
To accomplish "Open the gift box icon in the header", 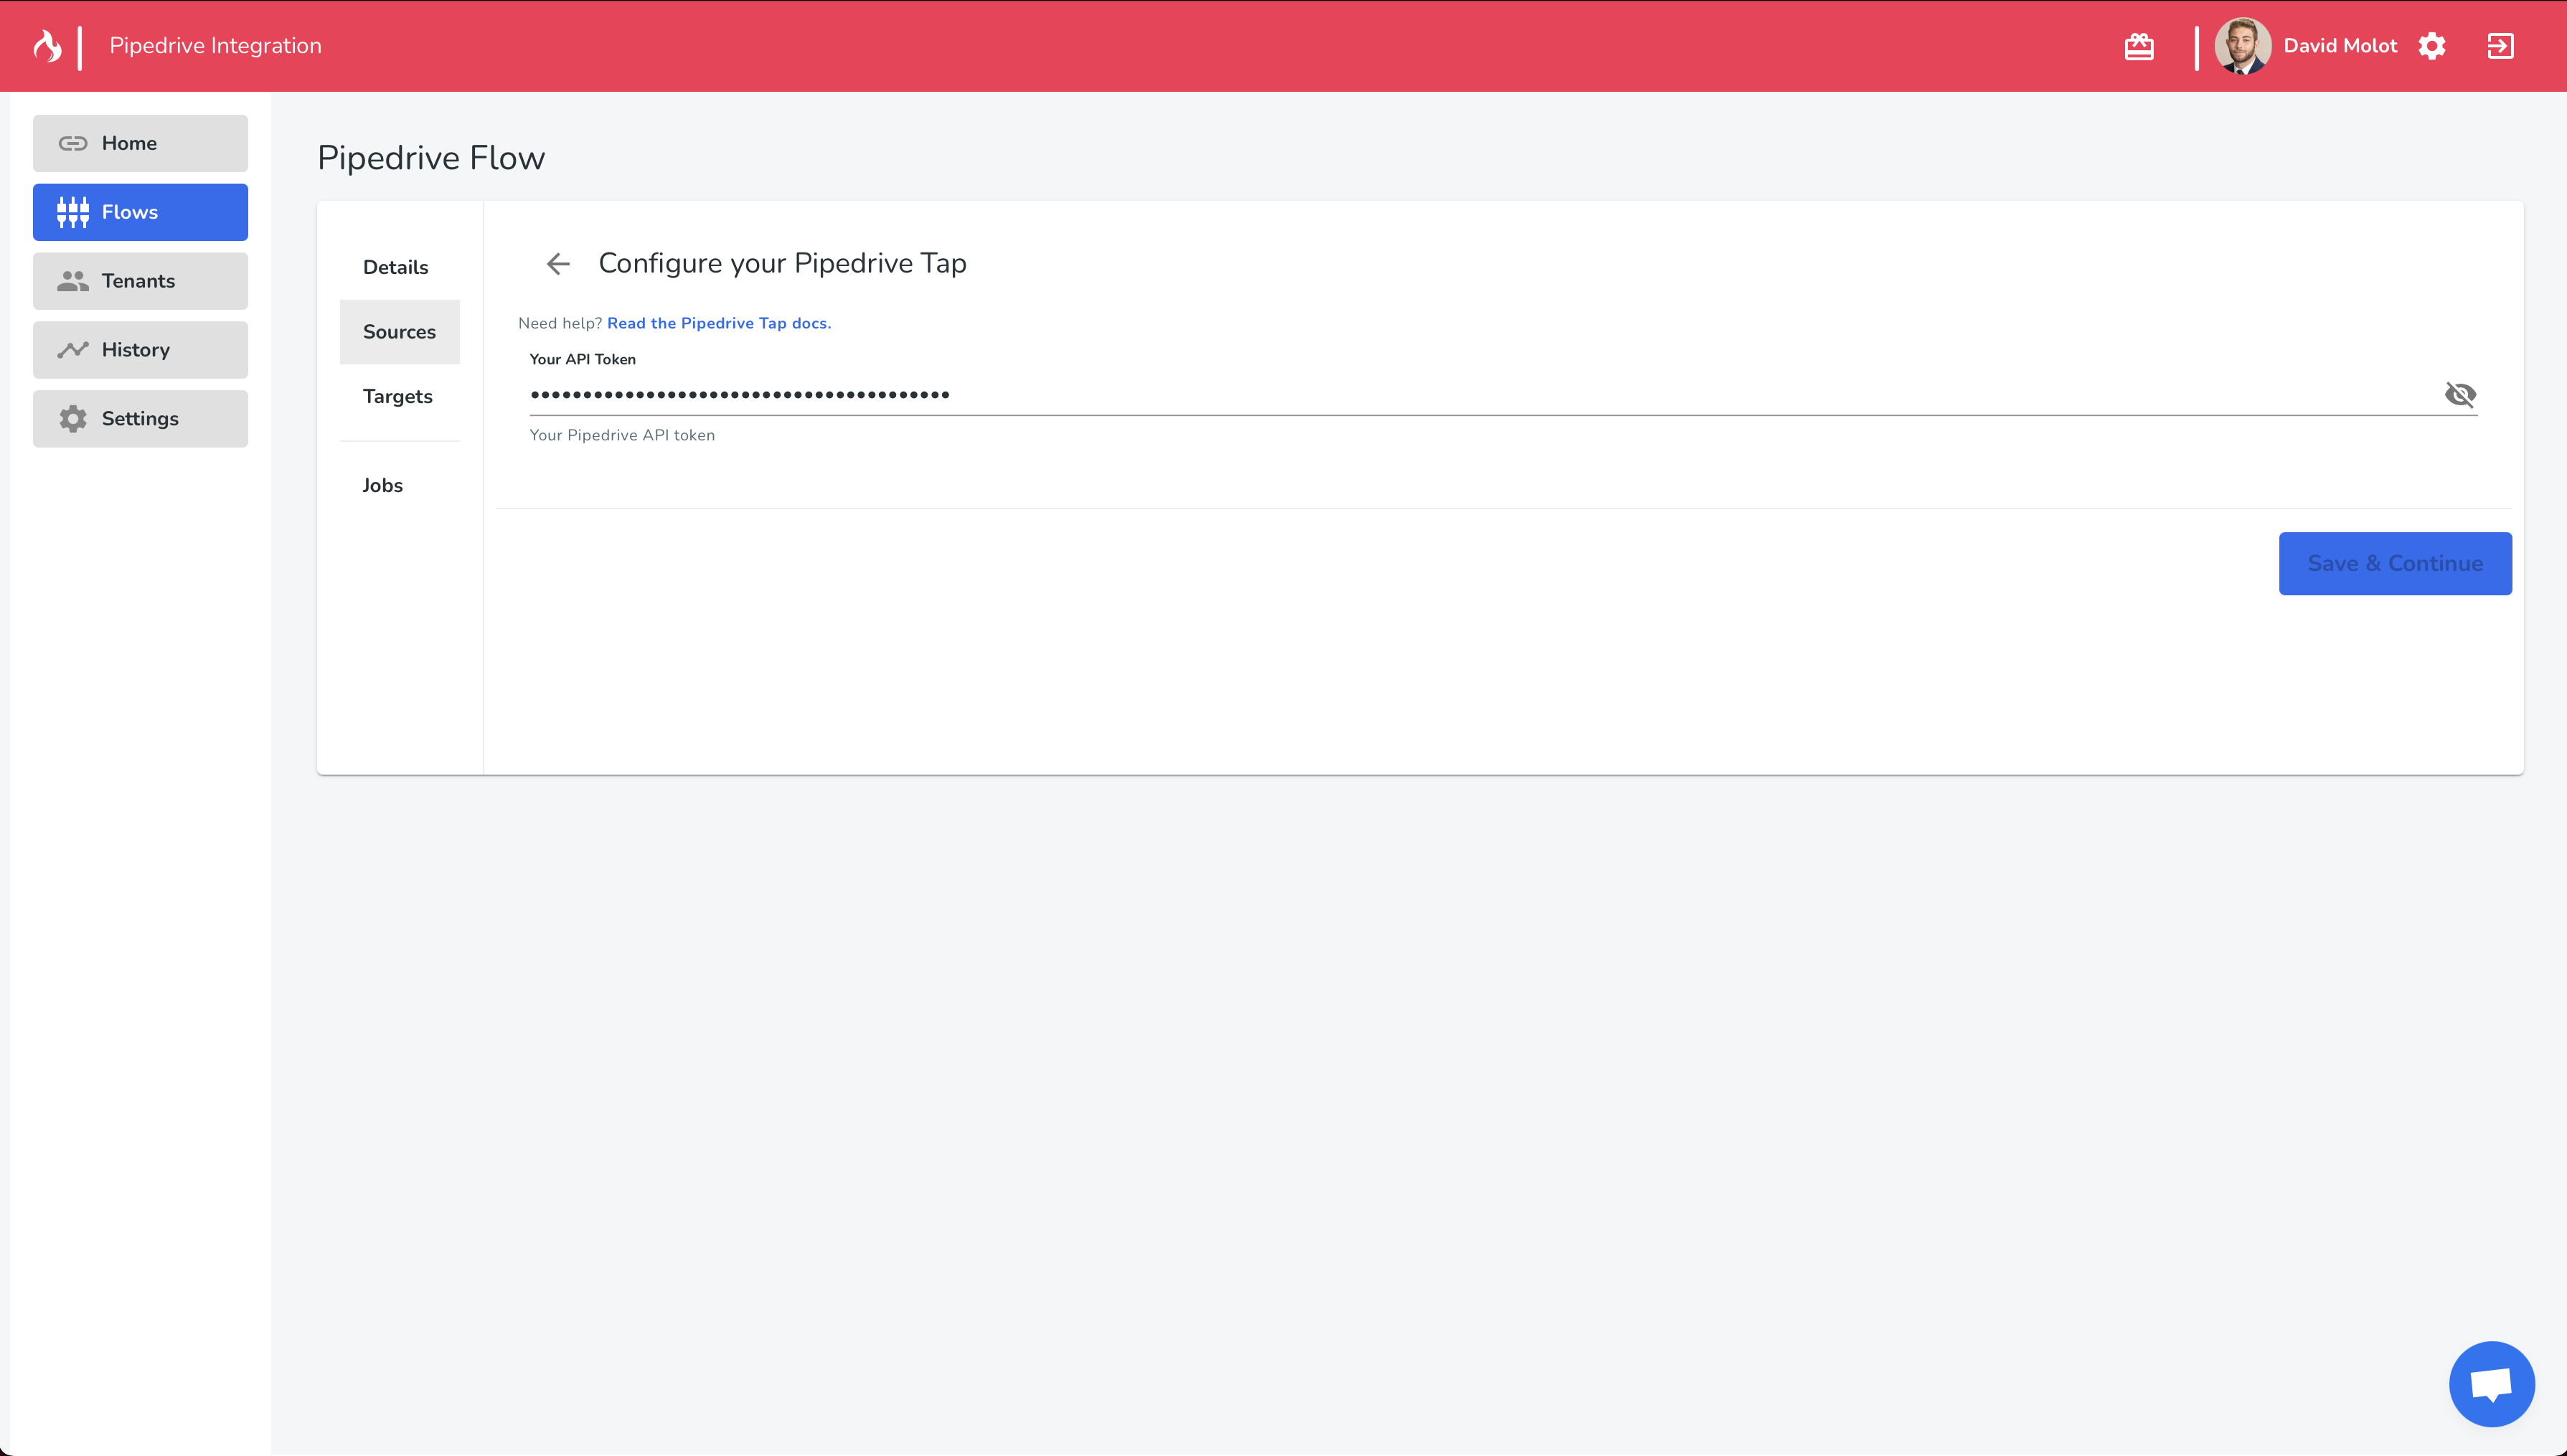I will click(x=2139, y=46).
